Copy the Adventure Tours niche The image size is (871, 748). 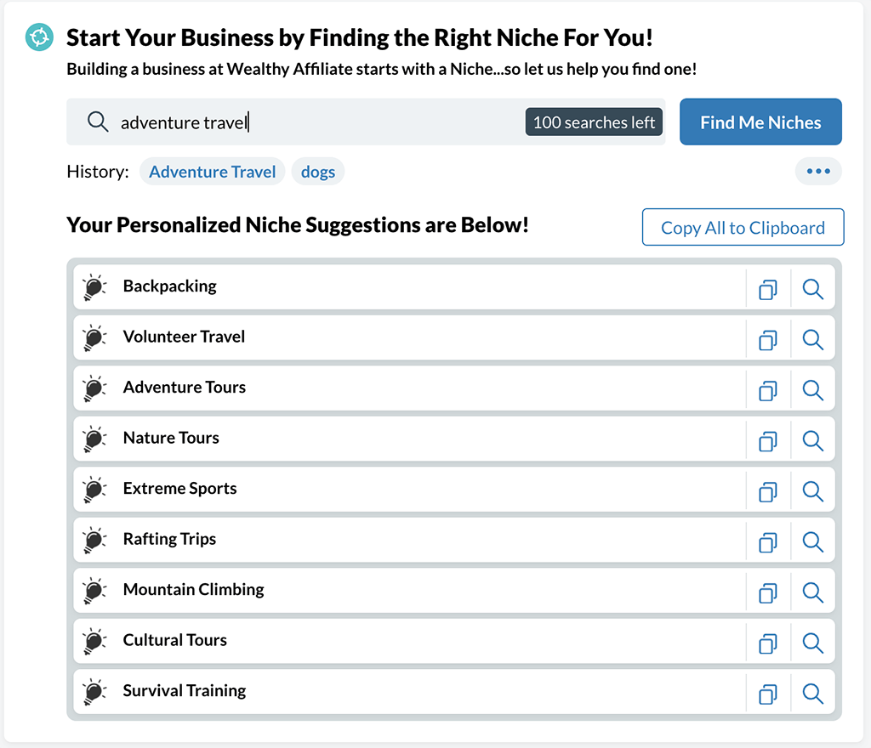(768, 390)
